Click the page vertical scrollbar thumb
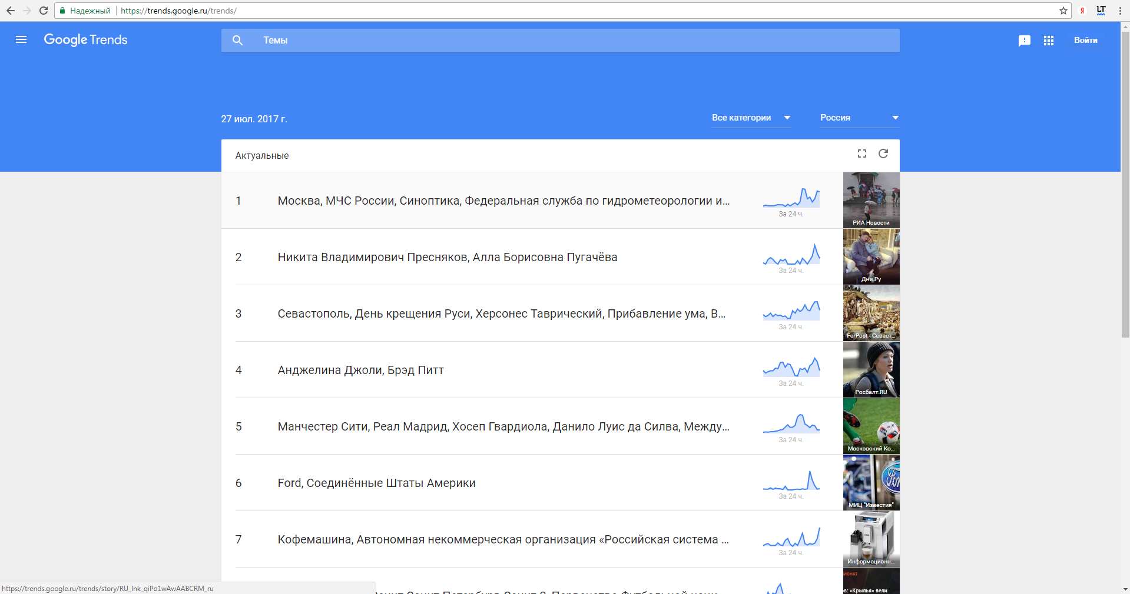The height and width of the screenshot is (594, 1130). [x=1125, y=184]
